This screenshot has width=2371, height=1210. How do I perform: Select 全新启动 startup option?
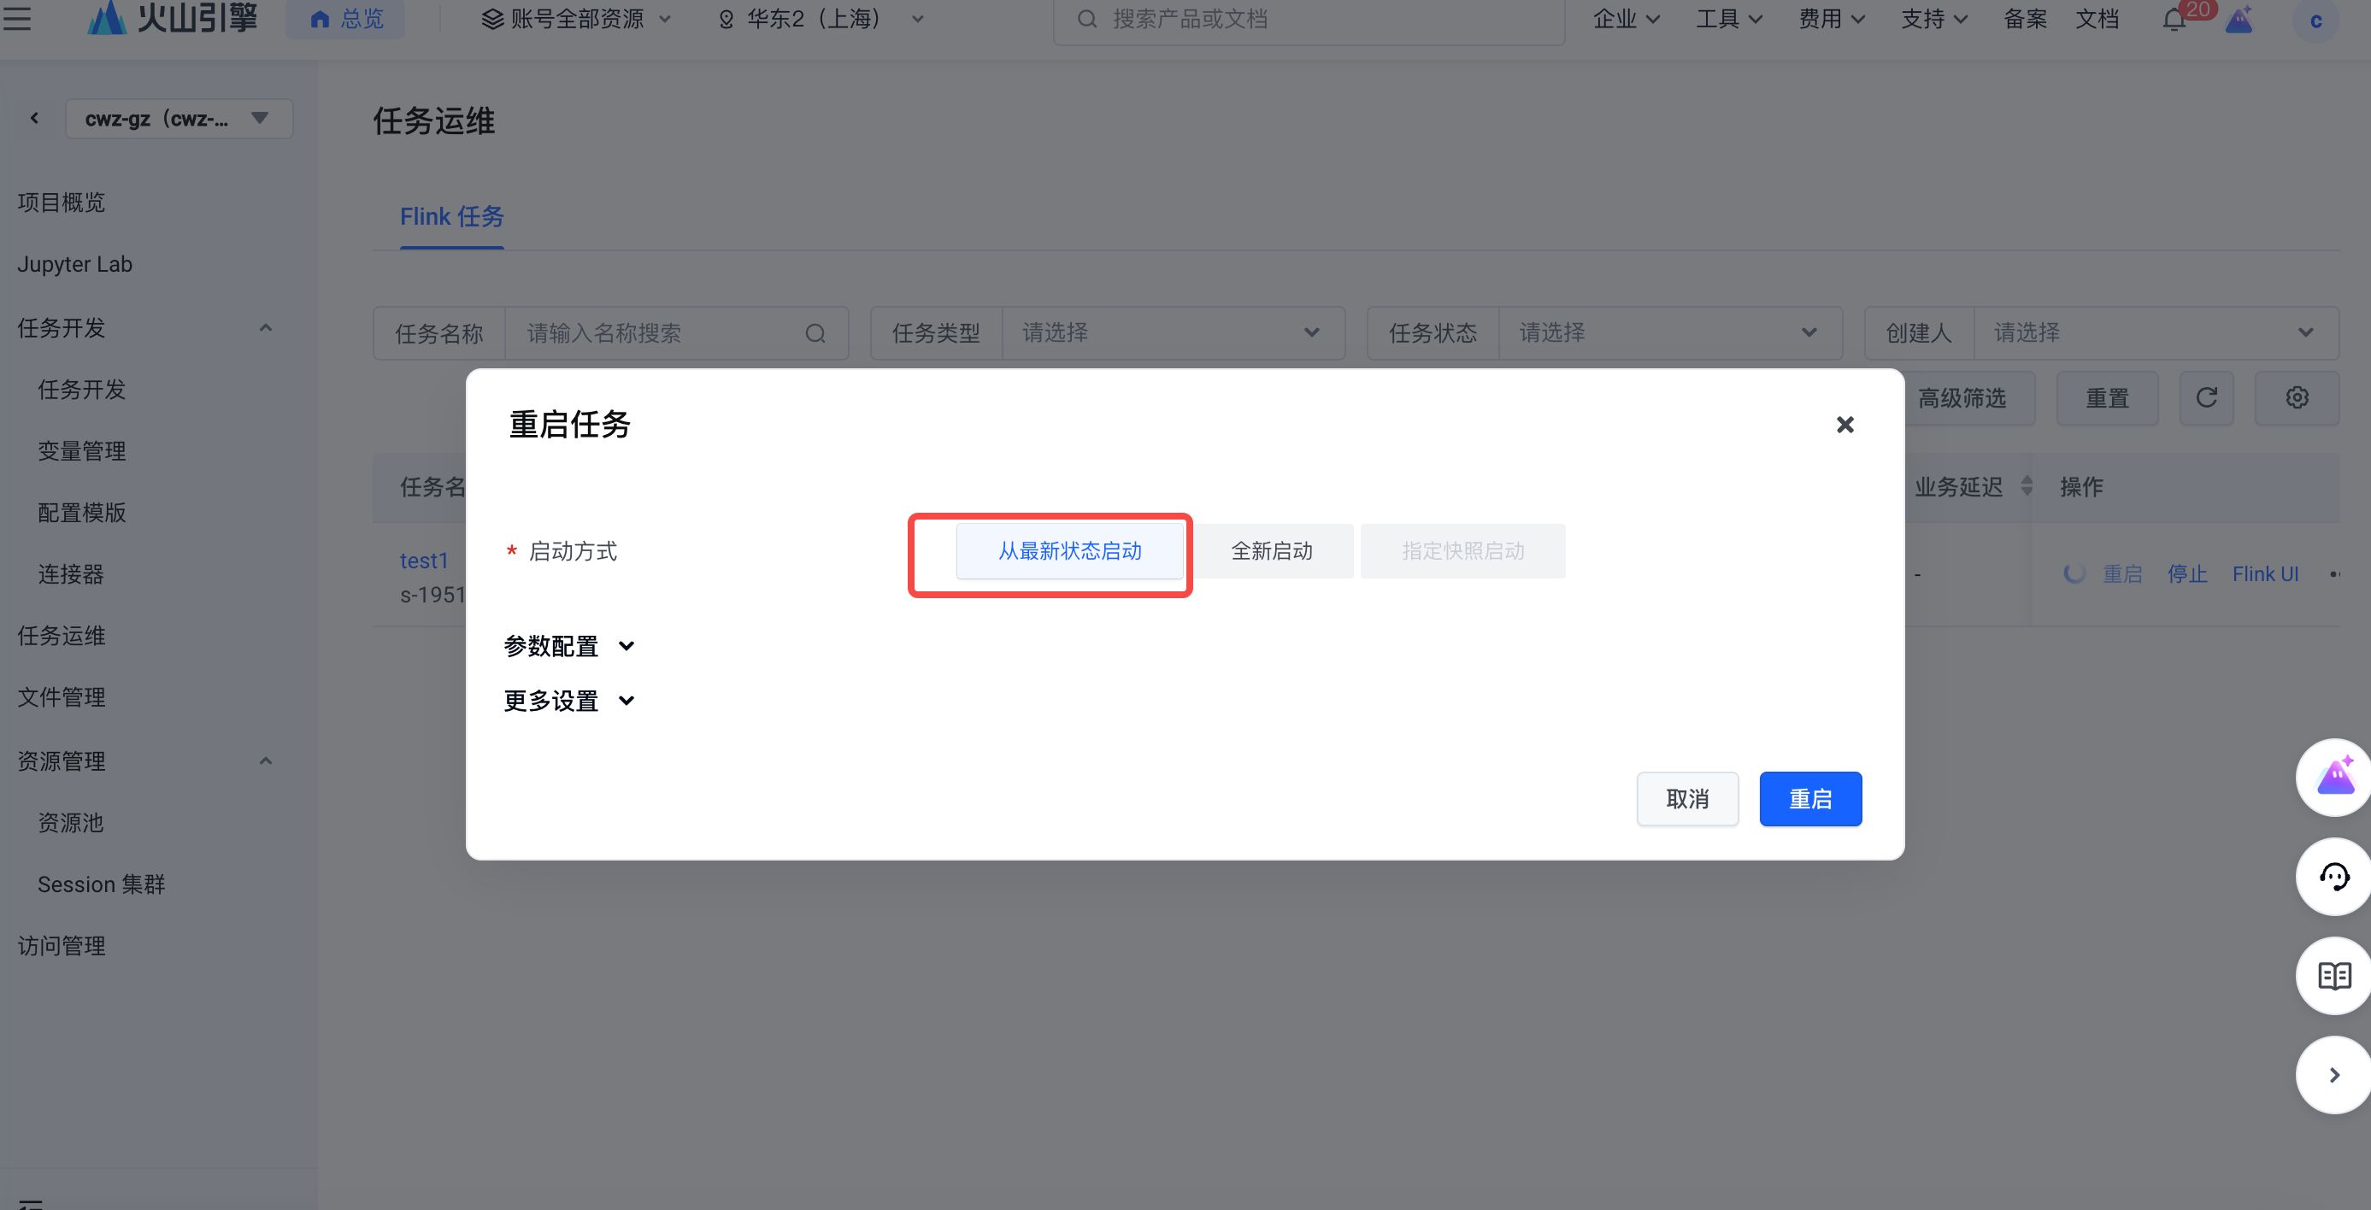pos(1272,551)
